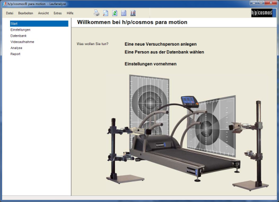The height and width of the screenshot is (202, 279).
Task: Click the green refresh arrows icon
Action: click(x=114, y=13)
